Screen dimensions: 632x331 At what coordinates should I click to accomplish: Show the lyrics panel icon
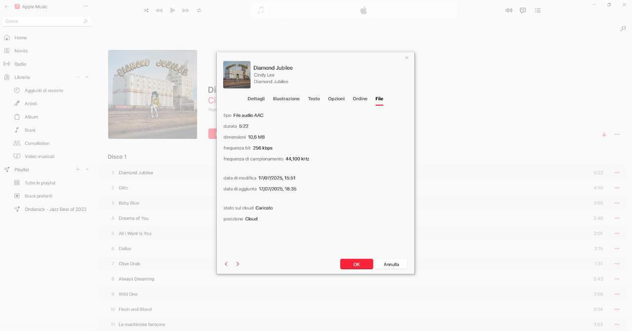click(523, 10)
